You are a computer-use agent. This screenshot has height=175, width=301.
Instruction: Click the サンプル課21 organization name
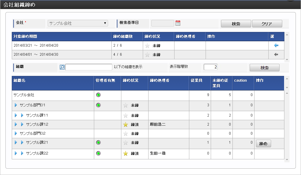37,142
